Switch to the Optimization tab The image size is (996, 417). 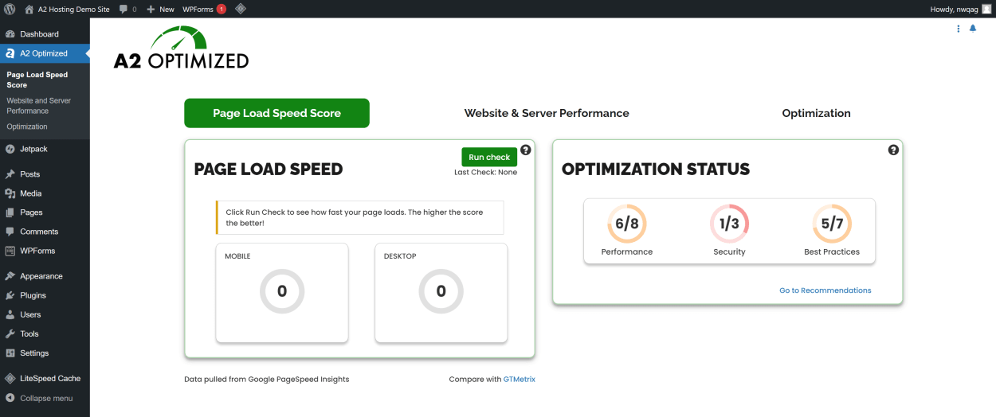(816, 113)
